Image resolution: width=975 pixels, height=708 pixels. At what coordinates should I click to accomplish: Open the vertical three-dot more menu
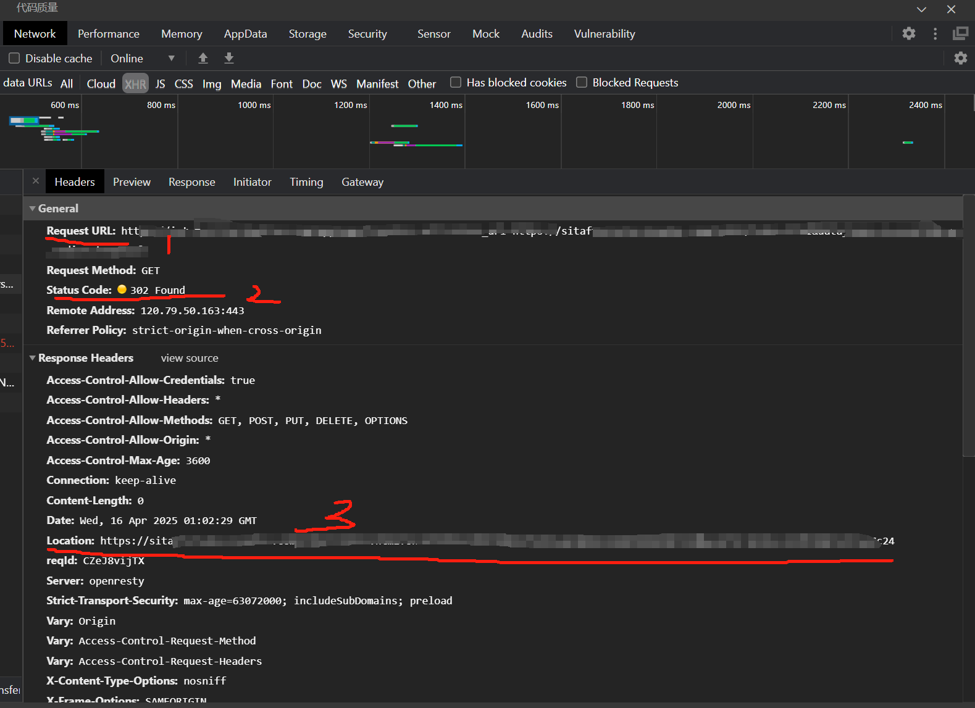pyautogui.click(x=935, y=33)
